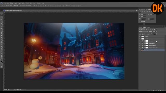166x93 pixels.
Task: Select the Quick Selection tool
Action: pyautogui.click(x=2, y=22)
